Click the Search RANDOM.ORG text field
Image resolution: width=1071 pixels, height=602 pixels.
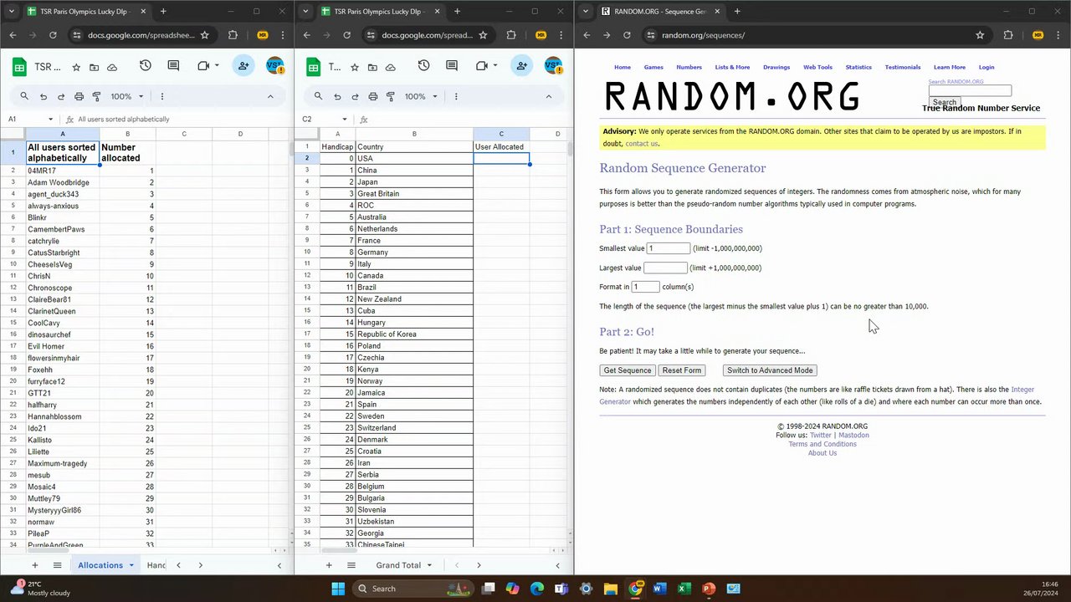(x=970, y=90)
